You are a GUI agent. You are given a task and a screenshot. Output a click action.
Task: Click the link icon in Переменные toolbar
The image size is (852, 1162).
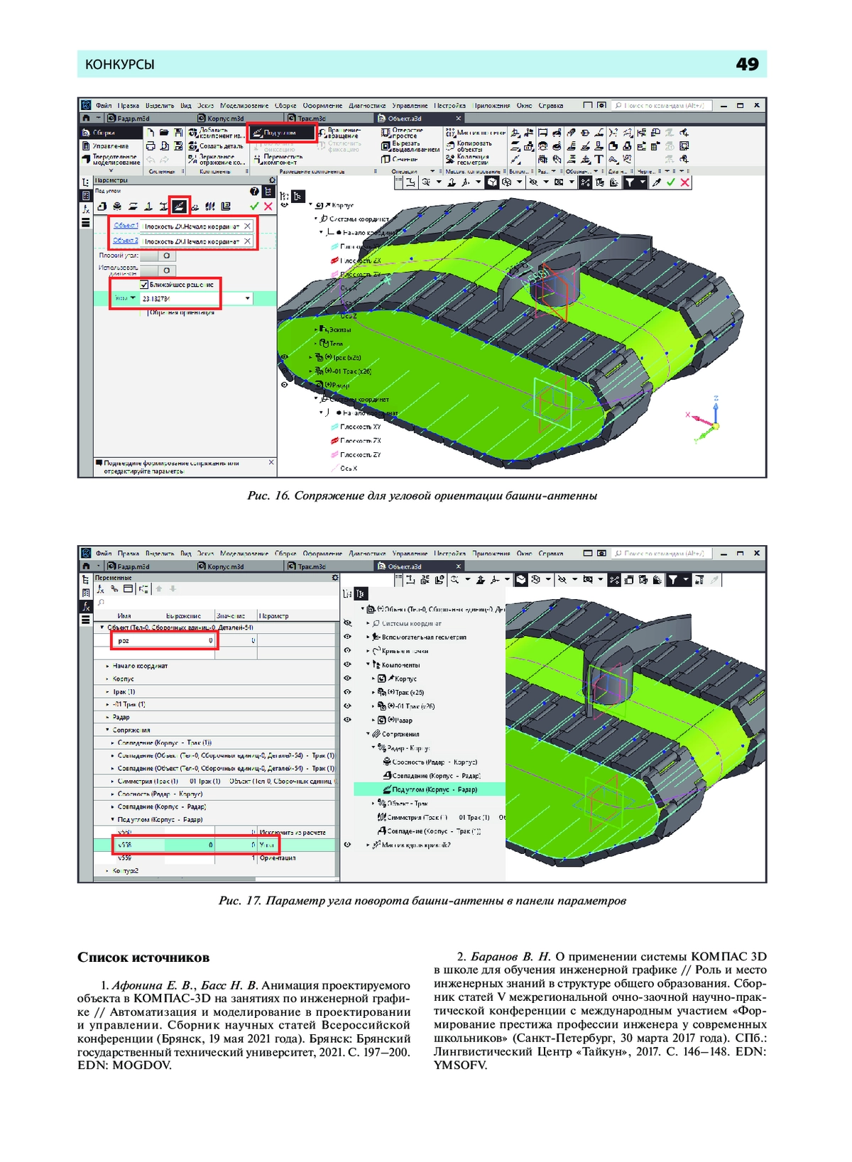click(114, 589)
